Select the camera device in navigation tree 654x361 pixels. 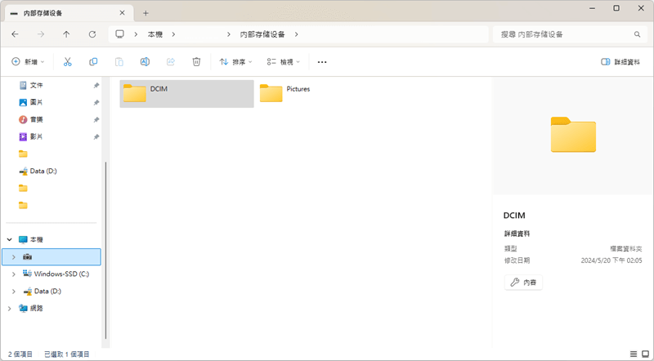point(52,256)
